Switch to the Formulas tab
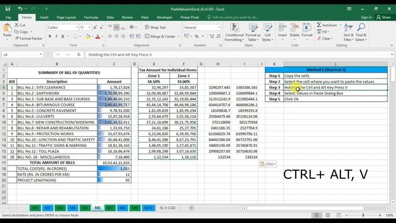Image resolution: width=396 pixels, height=223 pixels. click(91, 17)
